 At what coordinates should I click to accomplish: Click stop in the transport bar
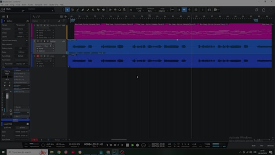coord(127,145)
